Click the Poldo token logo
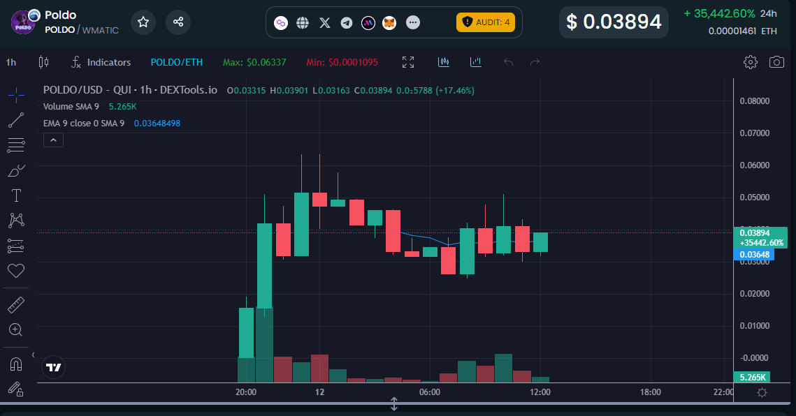This screenshot has height=416, width=796. coord(23,22)
